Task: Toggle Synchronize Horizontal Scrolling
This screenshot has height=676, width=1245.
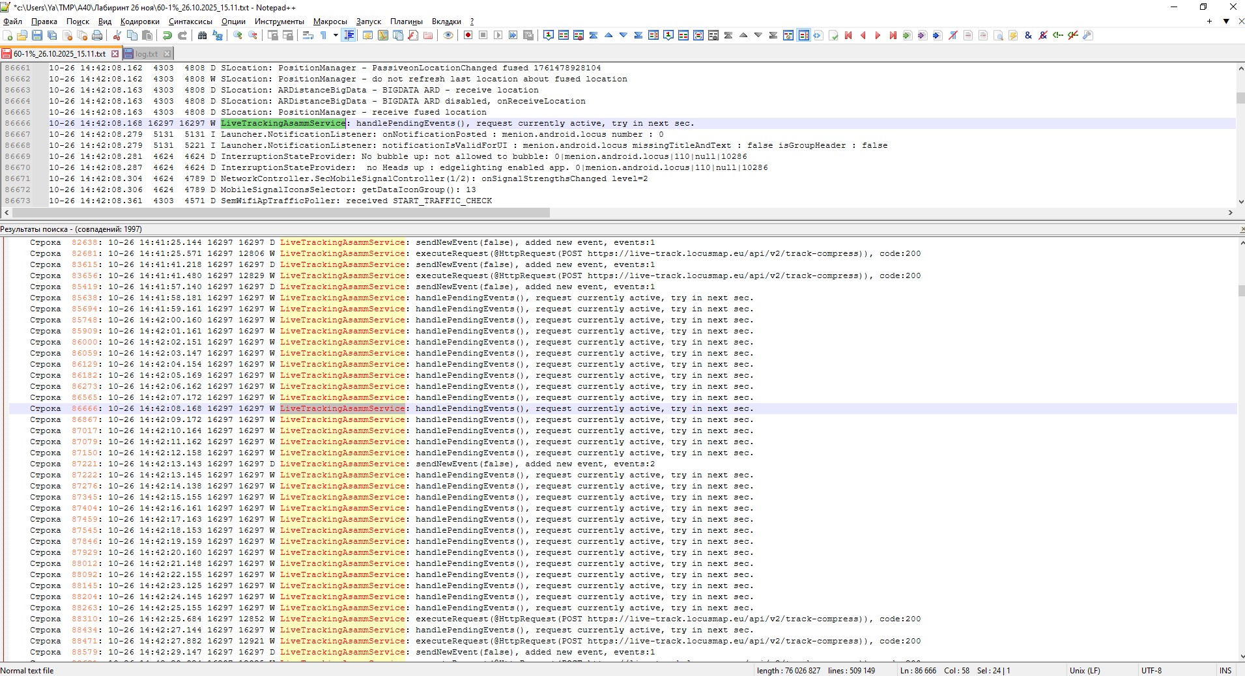Action: pos(288,35)
